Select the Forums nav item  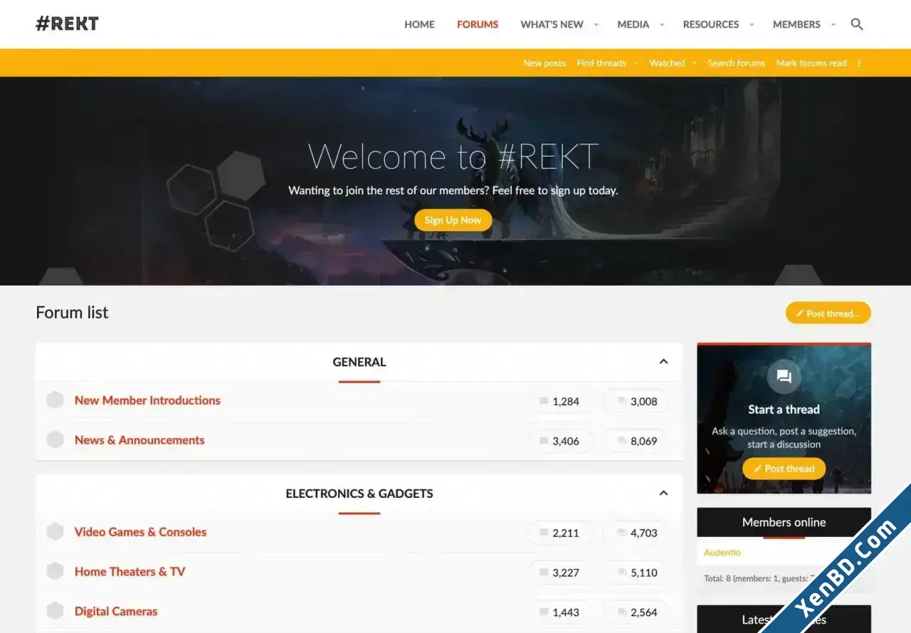[x=478, y=24]
